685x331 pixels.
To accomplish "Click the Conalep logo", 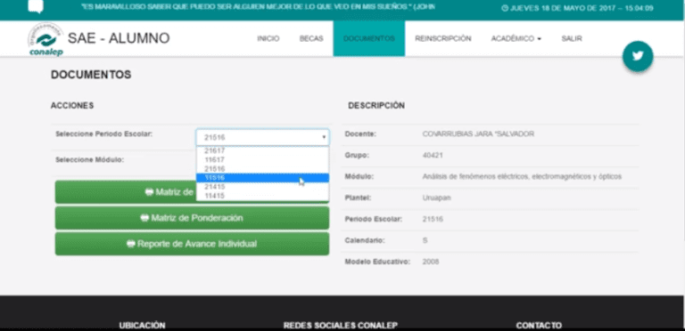I will pos(45,40).
